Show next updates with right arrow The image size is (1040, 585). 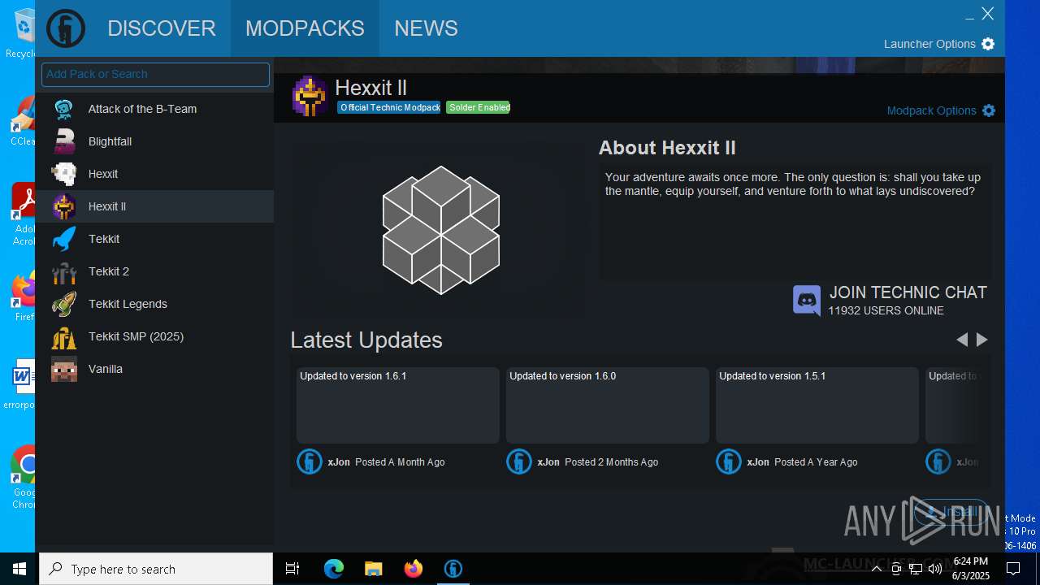coord(982,340)
